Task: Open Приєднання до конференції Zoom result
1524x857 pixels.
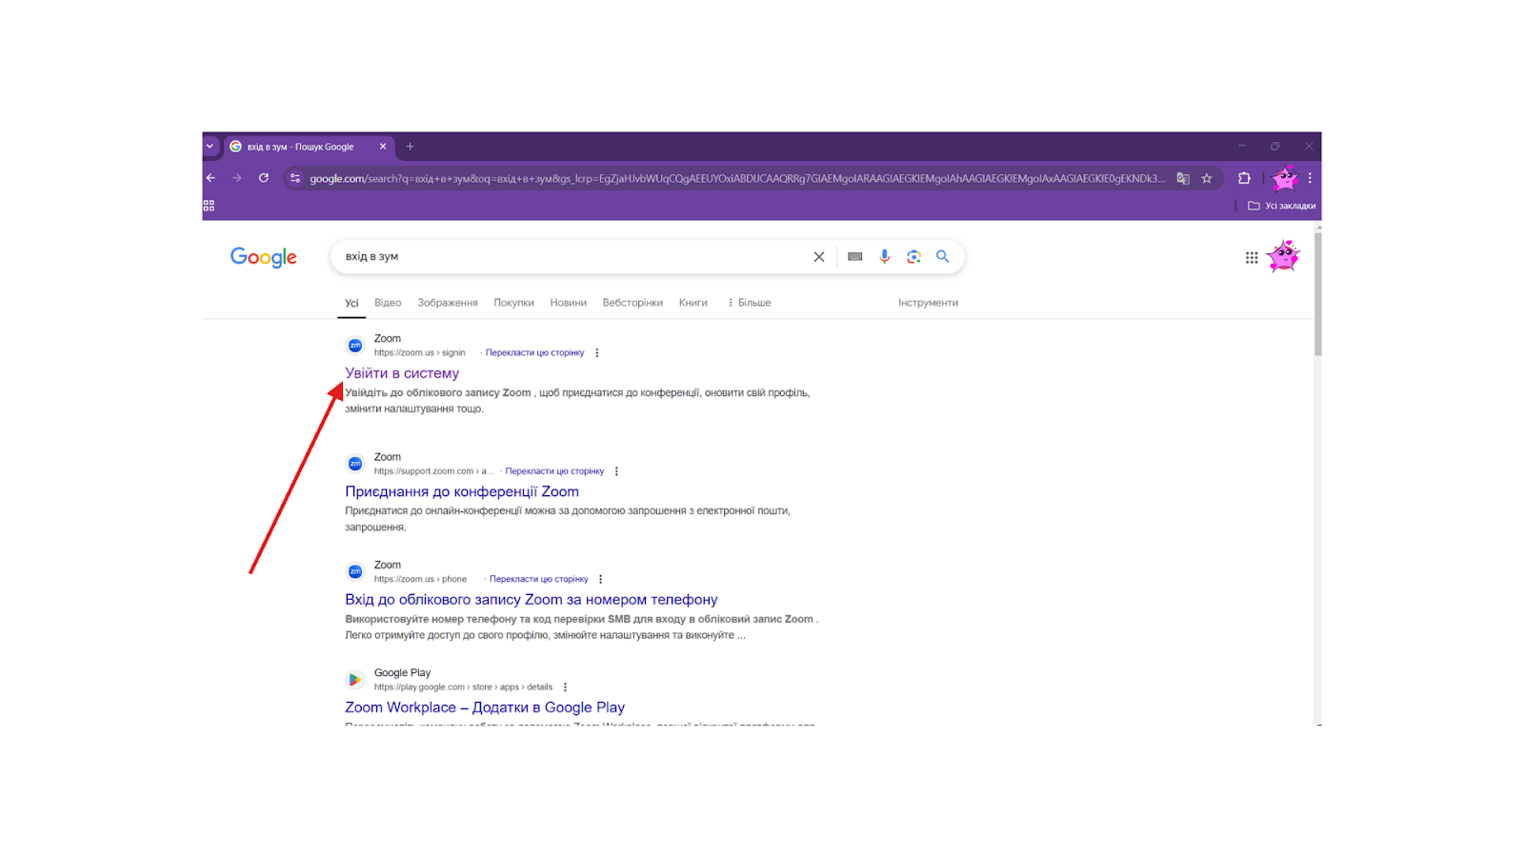Action: [x=462, y=491]
